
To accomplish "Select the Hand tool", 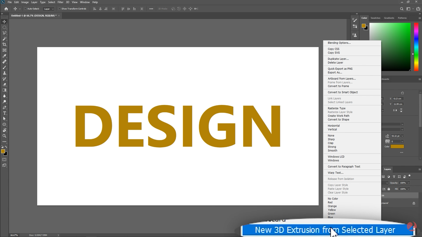I will pos(4,130).
